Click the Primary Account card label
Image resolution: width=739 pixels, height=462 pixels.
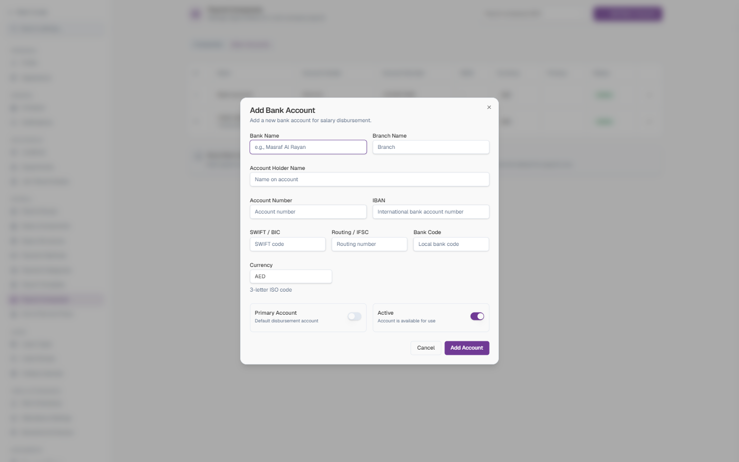click(x=276, y=313)
